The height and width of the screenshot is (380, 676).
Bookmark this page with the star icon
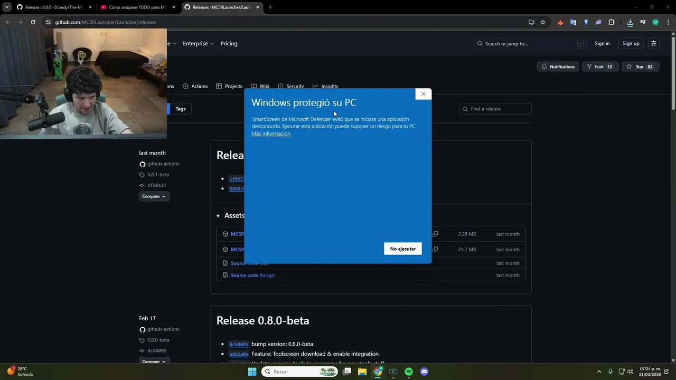tap(543, 22)
